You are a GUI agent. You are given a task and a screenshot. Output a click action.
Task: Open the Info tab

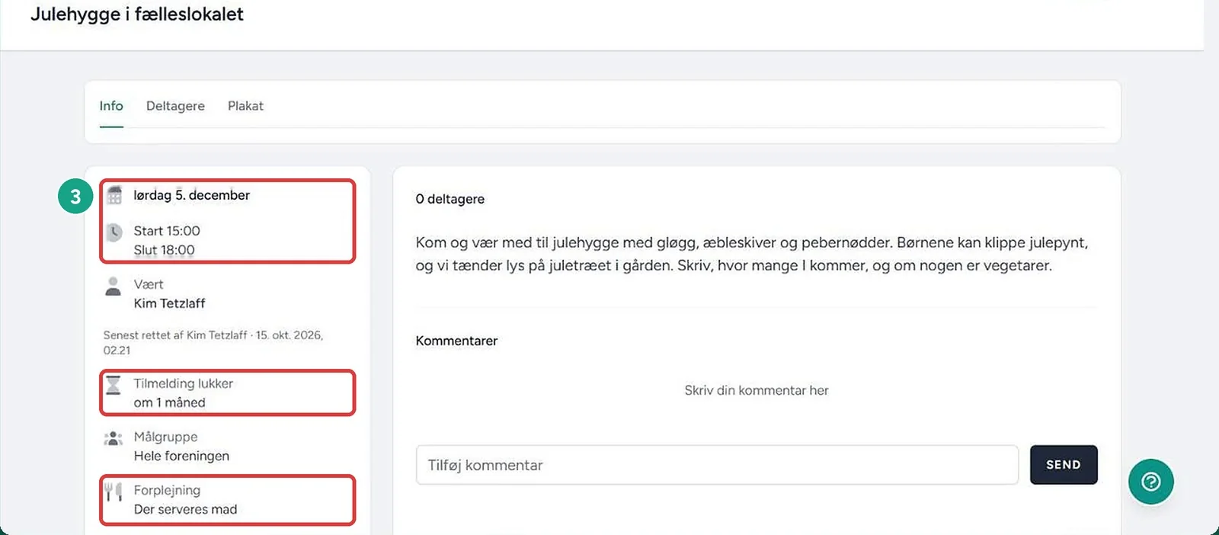click(x=111, y=106)
